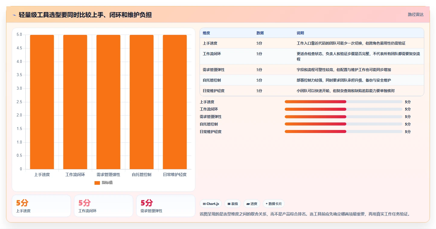The width and height of the screenshot is (436, 229).
Task: Click the 需求管理弹性 progress bar
Action: point(344,117)
